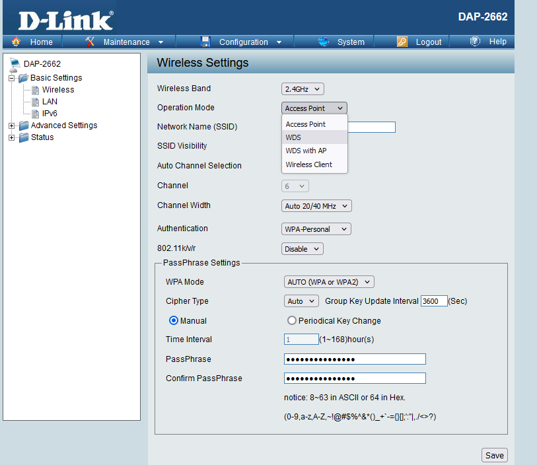Expand the Status tree node
This screenshot has height=465, width=537.
tap(11, 137)
